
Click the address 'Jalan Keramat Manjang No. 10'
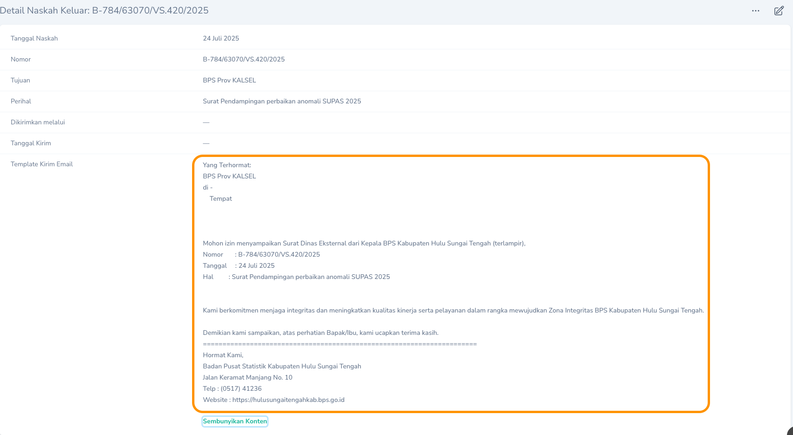[248, 378]
